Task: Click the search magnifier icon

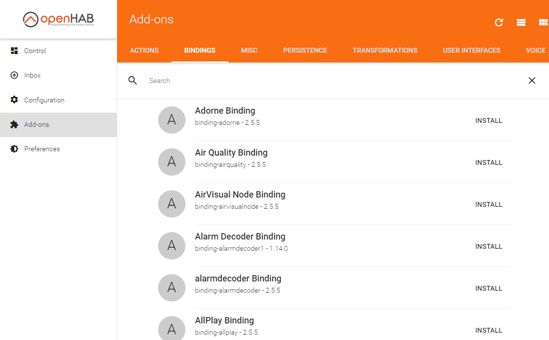Action: (133, 80)
